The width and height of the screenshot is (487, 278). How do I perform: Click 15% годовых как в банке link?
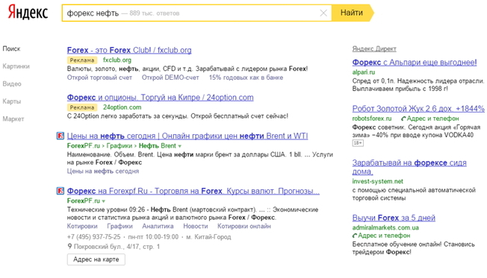pos(246,78)
